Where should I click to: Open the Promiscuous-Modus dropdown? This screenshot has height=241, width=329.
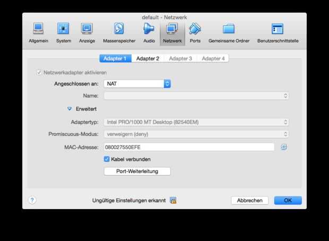click(x=196, y=134)
